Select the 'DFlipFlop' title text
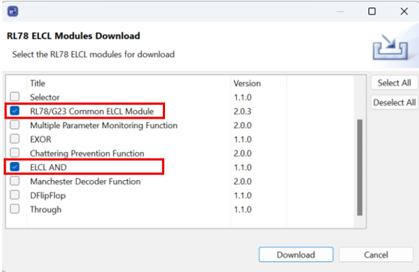This screenshot has height=272, width=419. pyautogui.click(x=48, y=195)
